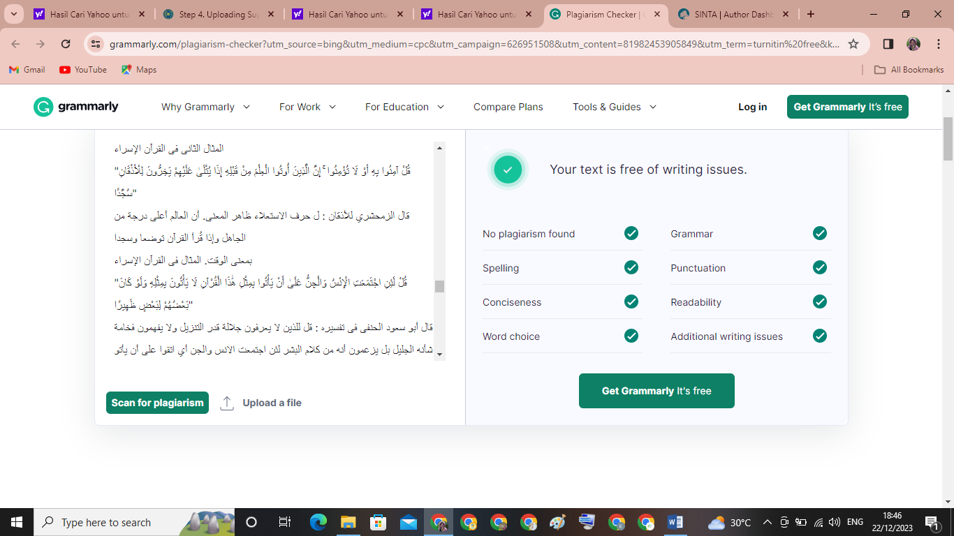Click the text box scrollbar down arrow

pos(439,355)
